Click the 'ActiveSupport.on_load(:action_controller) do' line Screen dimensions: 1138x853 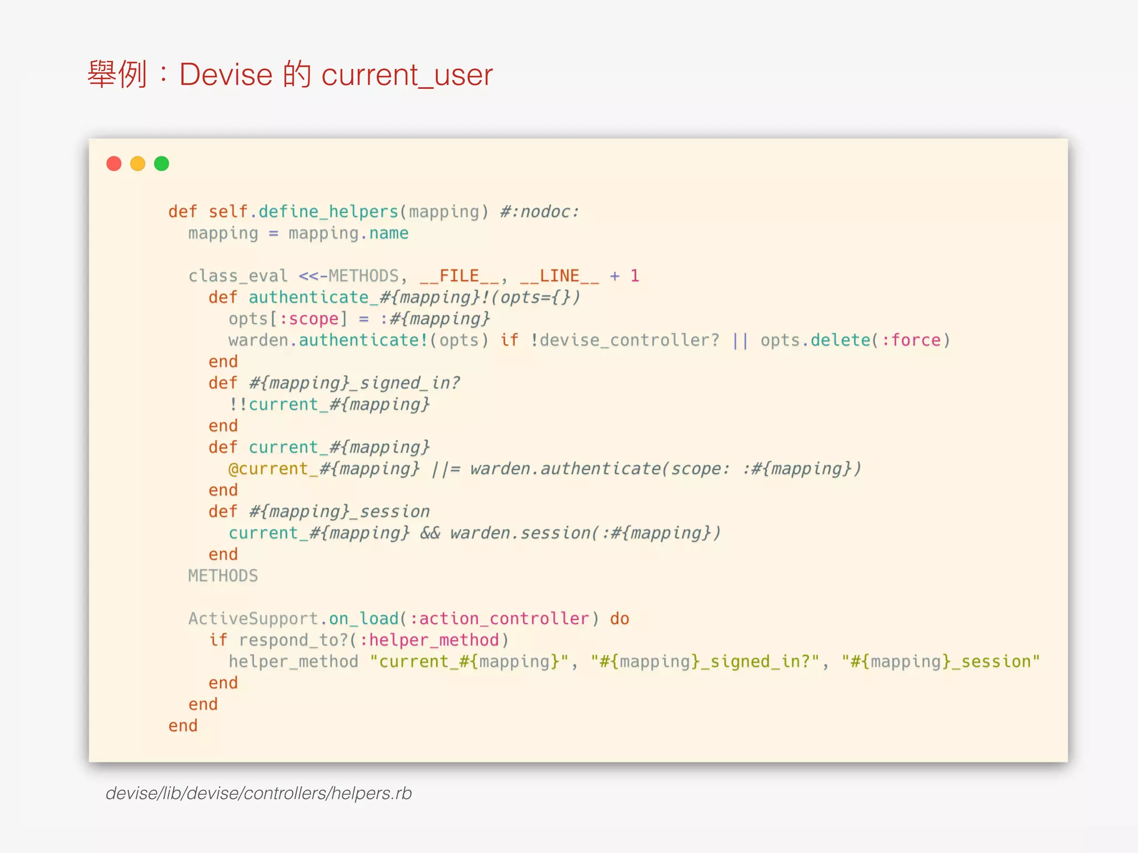pos(409,619)
